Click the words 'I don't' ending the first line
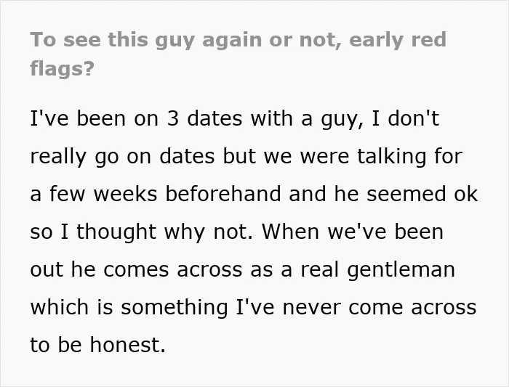This screenshot has height=387, width=509. point(406,118)
